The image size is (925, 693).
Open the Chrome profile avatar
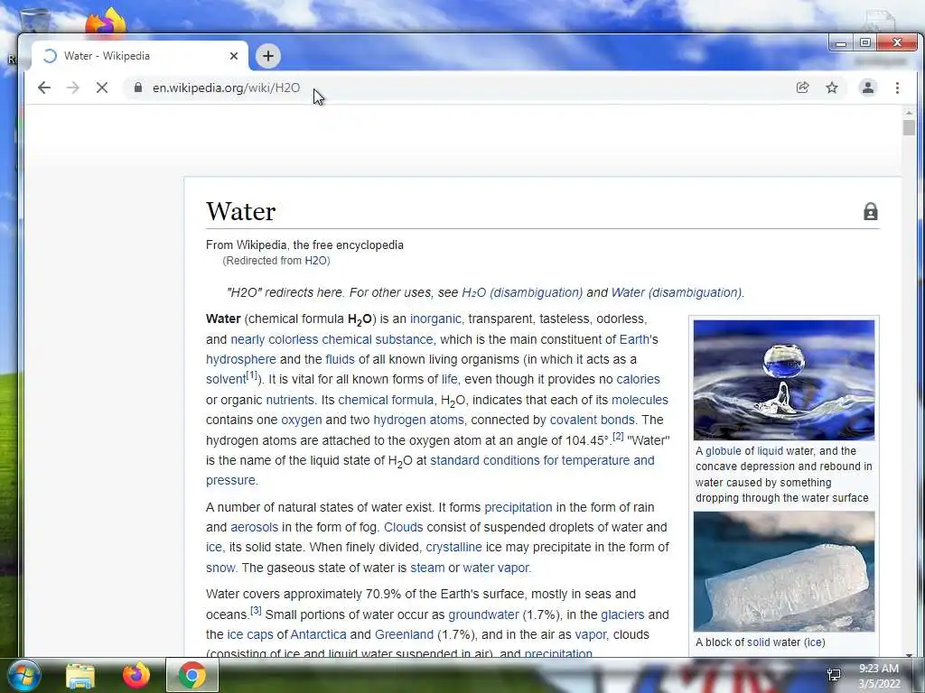(868, 88)
